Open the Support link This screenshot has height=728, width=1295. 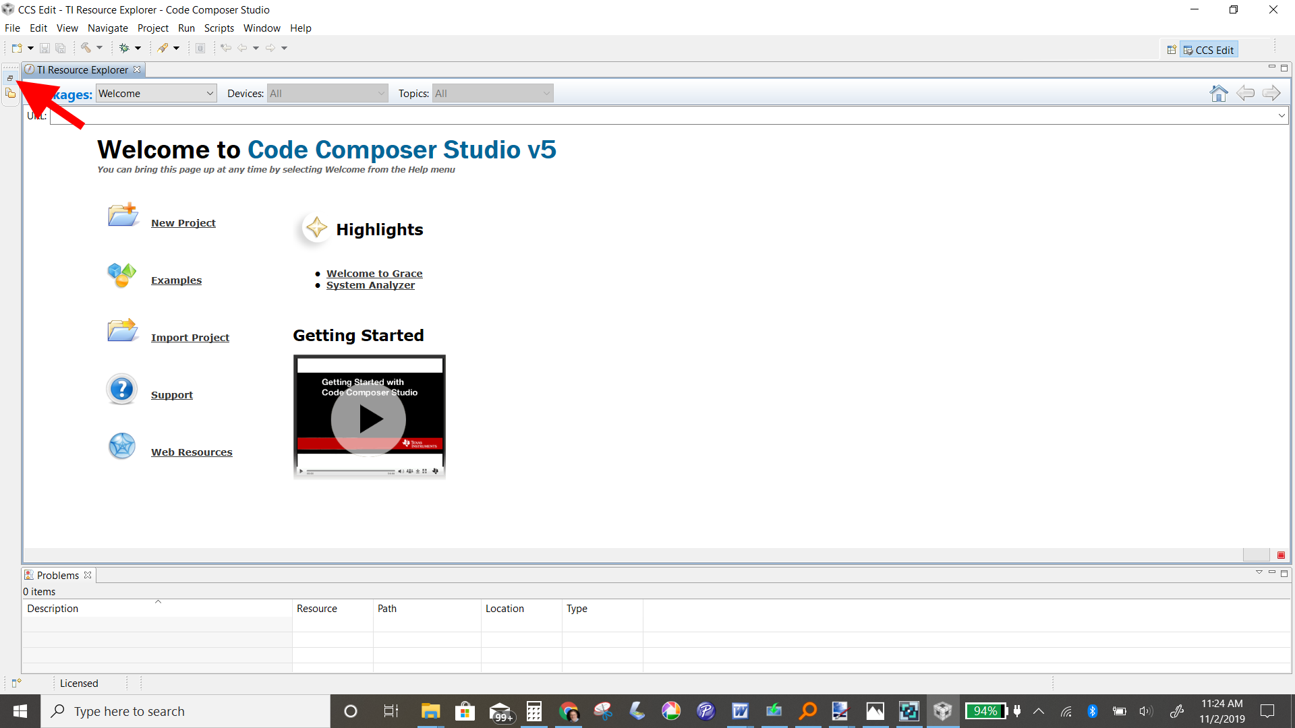coord(172,395)
